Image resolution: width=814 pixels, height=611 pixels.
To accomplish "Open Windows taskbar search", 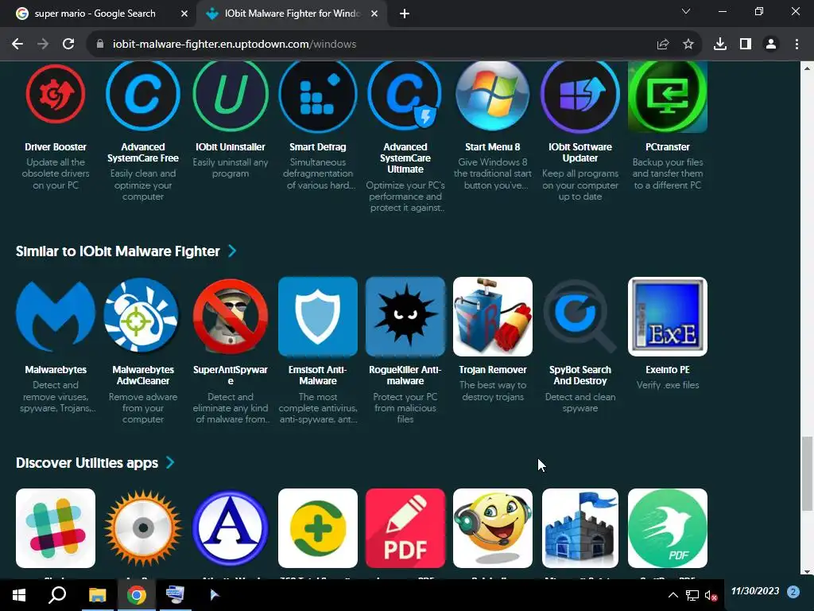I will click(x=57, y=595).
